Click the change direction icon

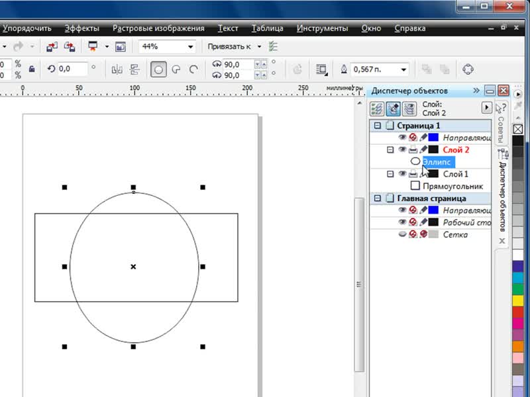(297, 69)
